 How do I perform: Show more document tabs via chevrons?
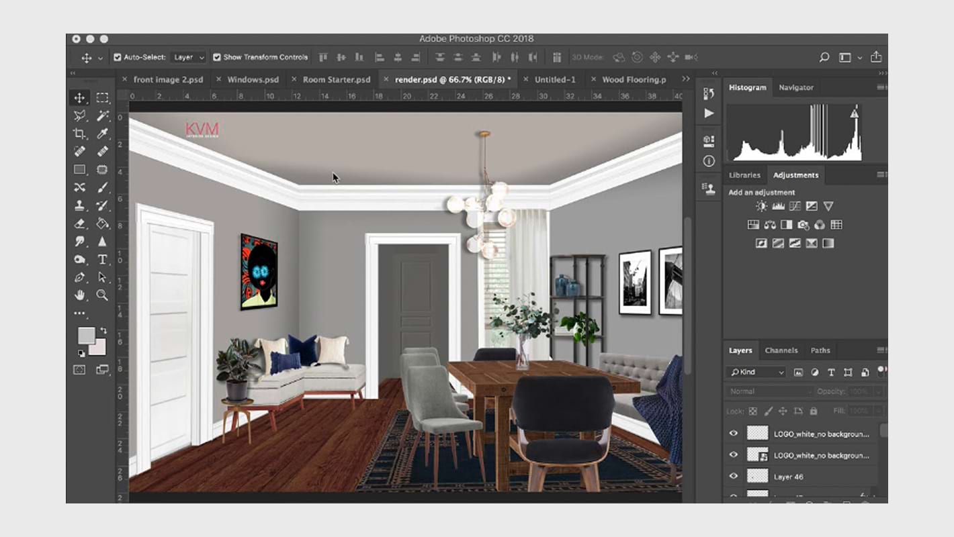point(685,79)
